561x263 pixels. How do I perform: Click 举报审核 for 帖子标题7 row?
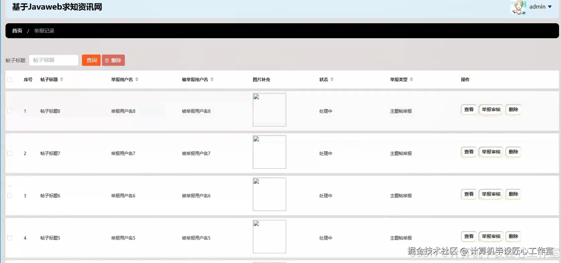(x=491, y=152)
